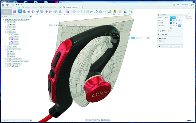Click the T-Spline entity select button
Viewport: 196px width, 123px height.
click(x=172, y=18)
